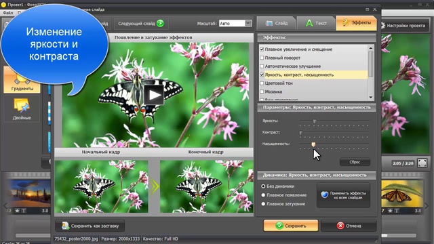The image size is (434, 244).
Task: Click the Сброс button
Action: tap(355, 162)
